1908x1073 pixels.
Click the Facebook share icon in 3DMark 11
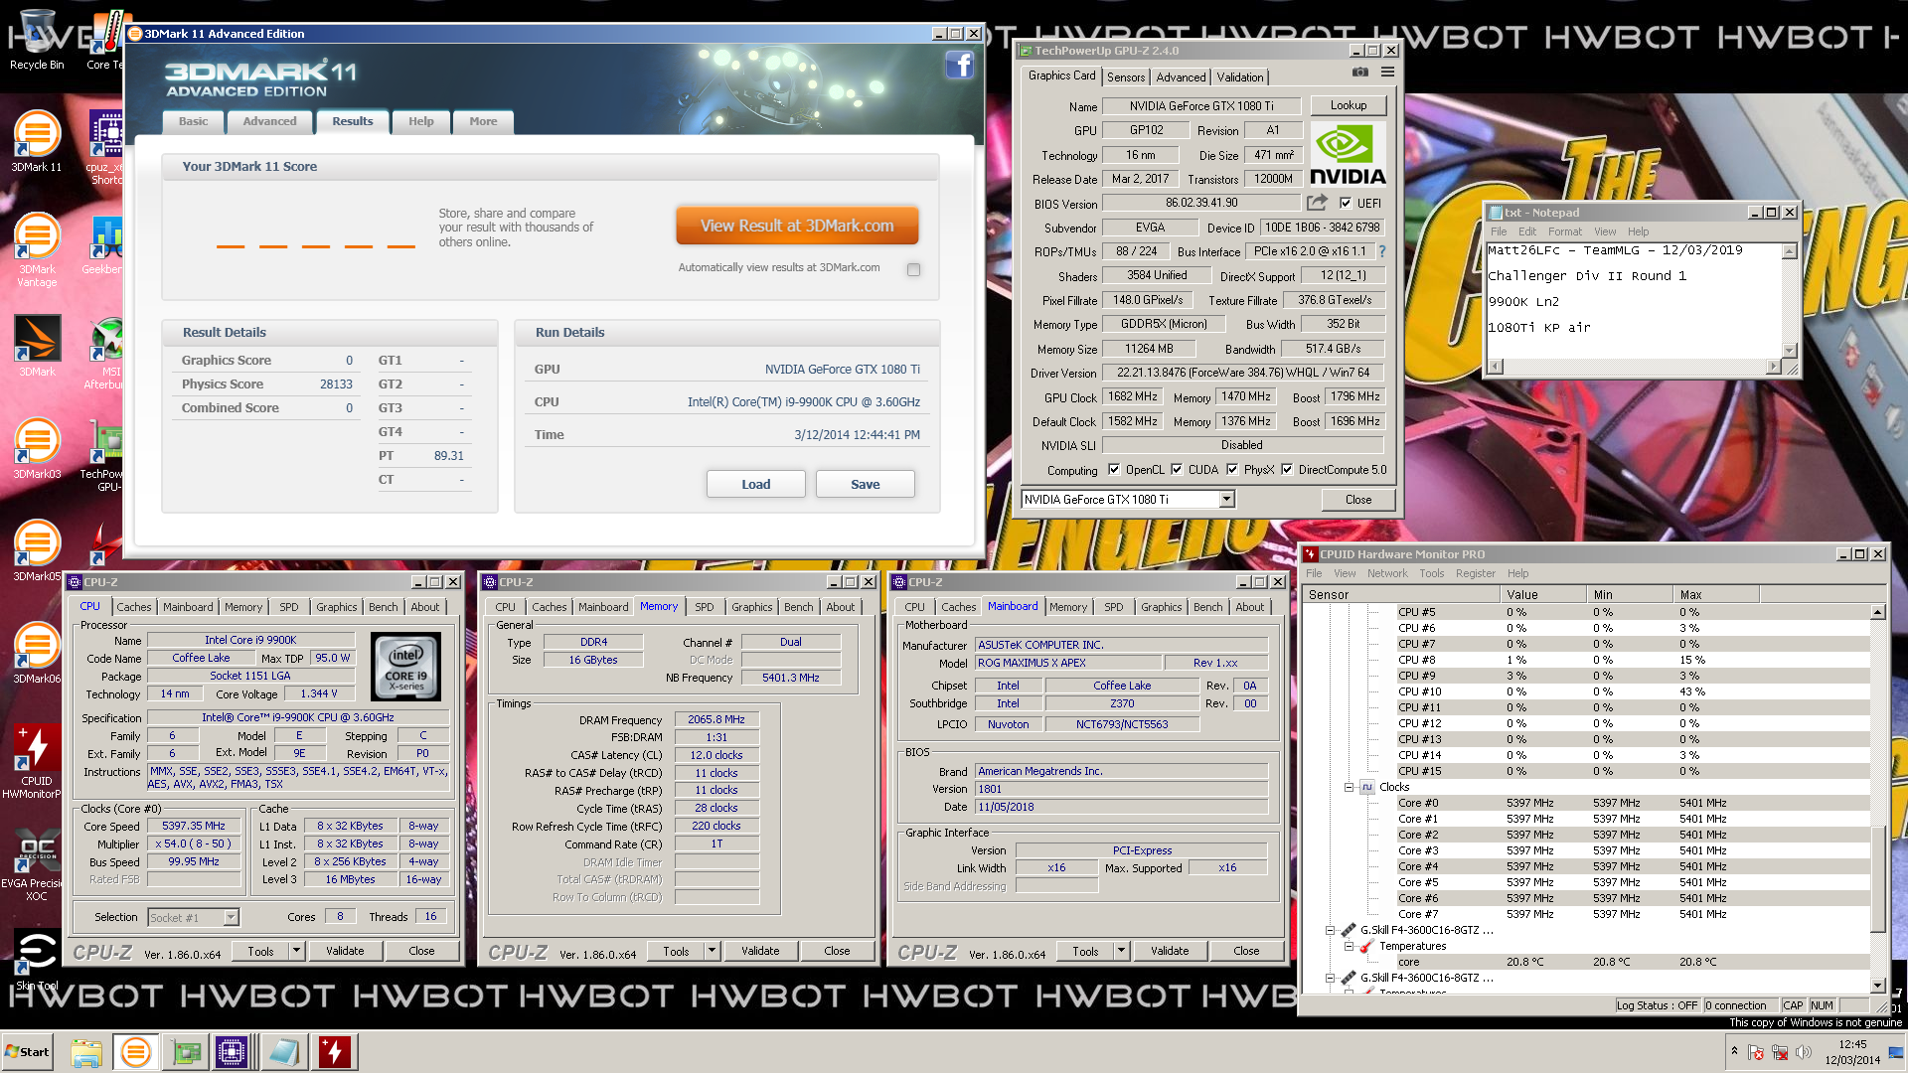(x=959, y=66)
